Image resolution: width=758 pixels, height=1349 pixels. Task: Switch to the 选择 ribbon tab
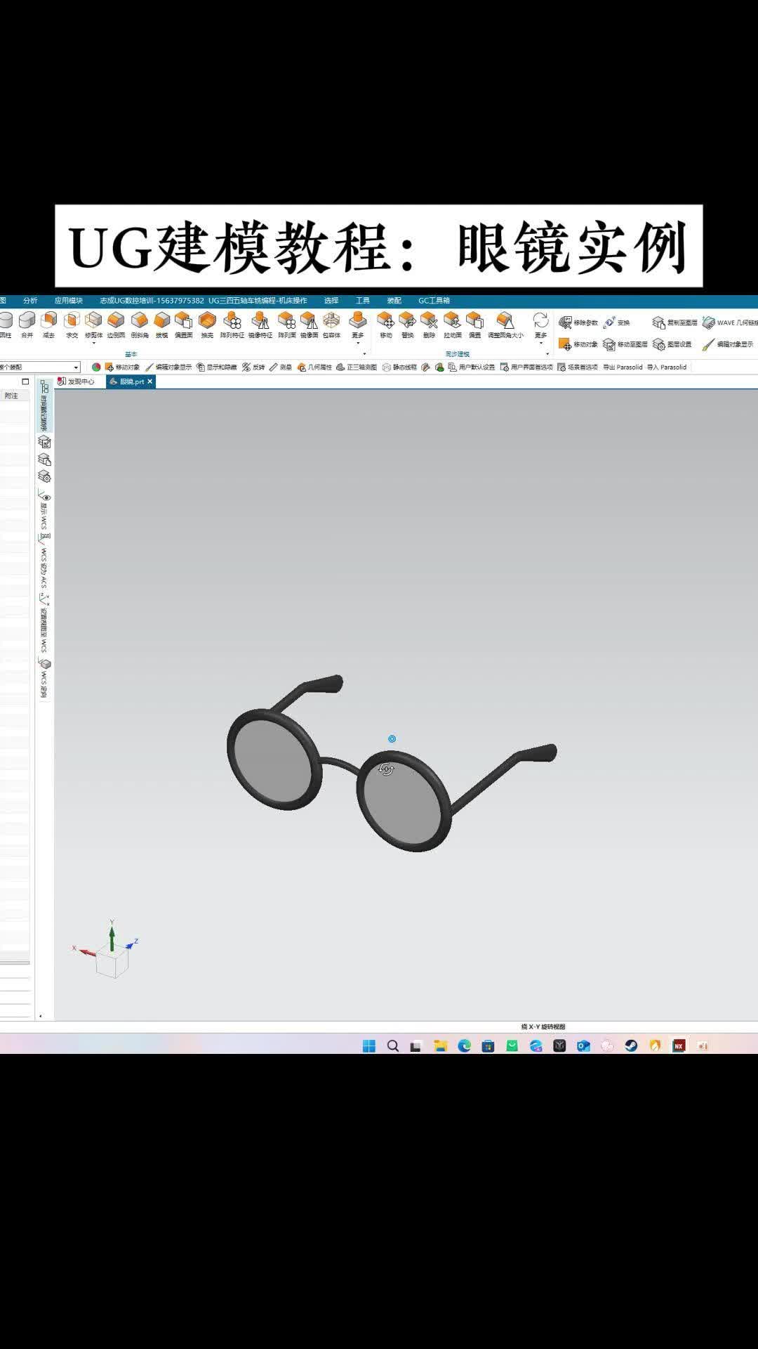331,301
